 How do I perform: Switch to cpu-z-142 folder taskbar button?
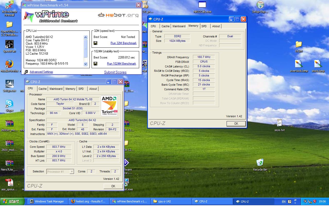point(171,201)
